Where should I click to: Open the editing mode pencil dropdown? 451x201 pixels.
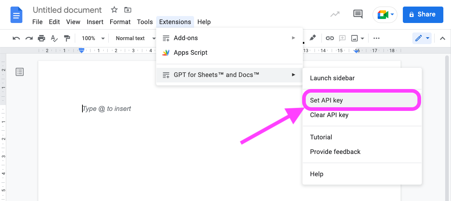point(422,38)
